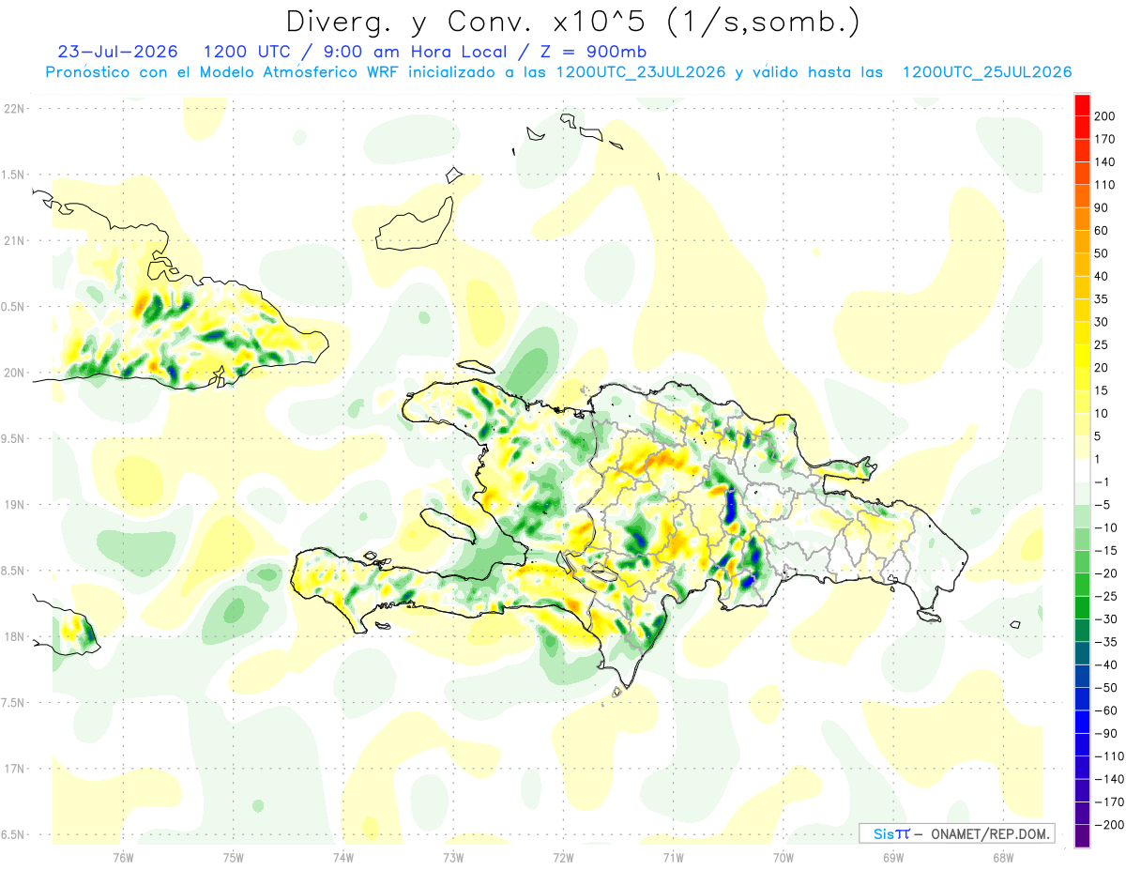Screen dimensions: 1126x870
Task: Click the '22N' latitude label
Action: tap(13, 108)
